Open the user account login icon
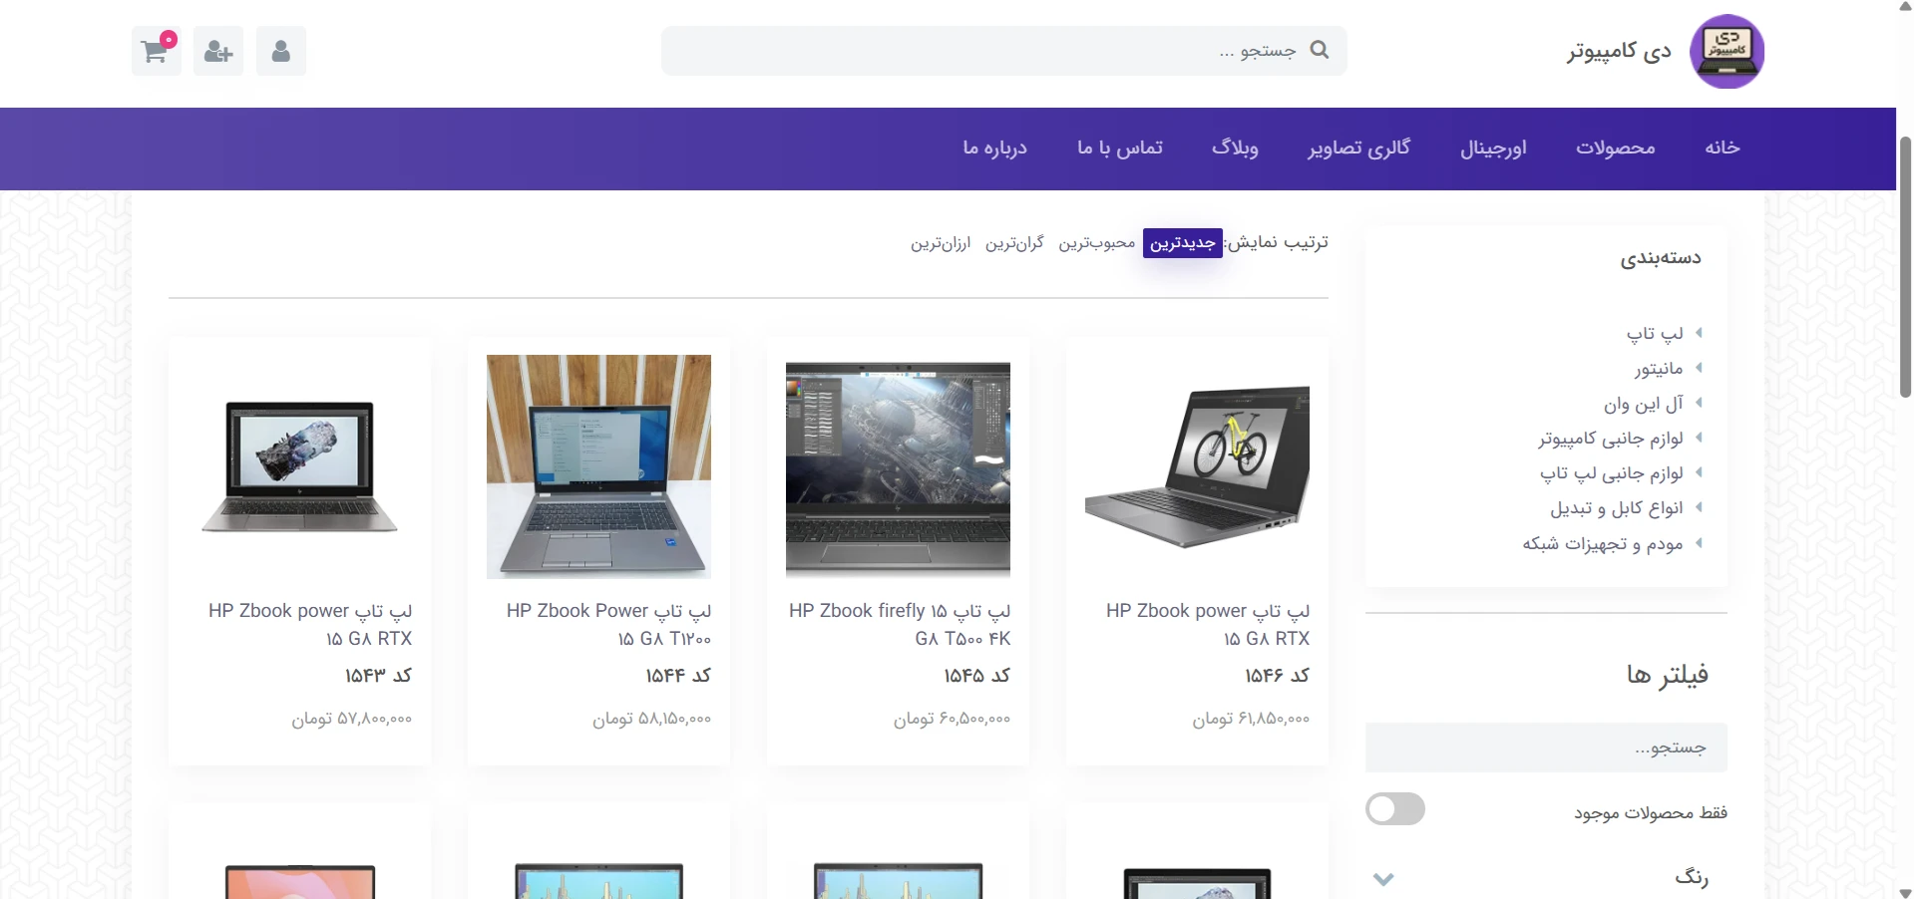The height and width of the screenshot is (899, 1914). 281,51
